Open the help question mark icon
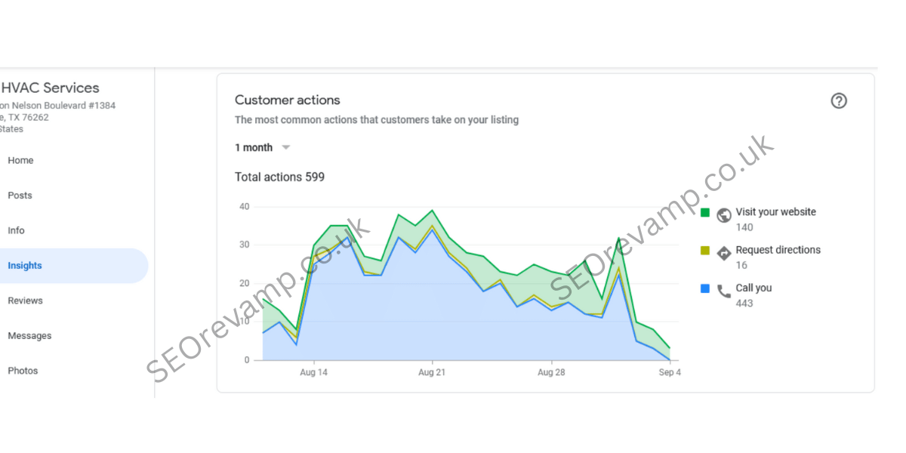The width and height of the screenshot is (906, 453). [x=838, y=100]
